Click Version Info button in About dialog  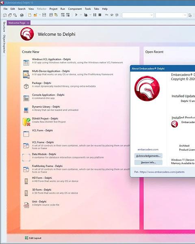[x=148, y=162]
